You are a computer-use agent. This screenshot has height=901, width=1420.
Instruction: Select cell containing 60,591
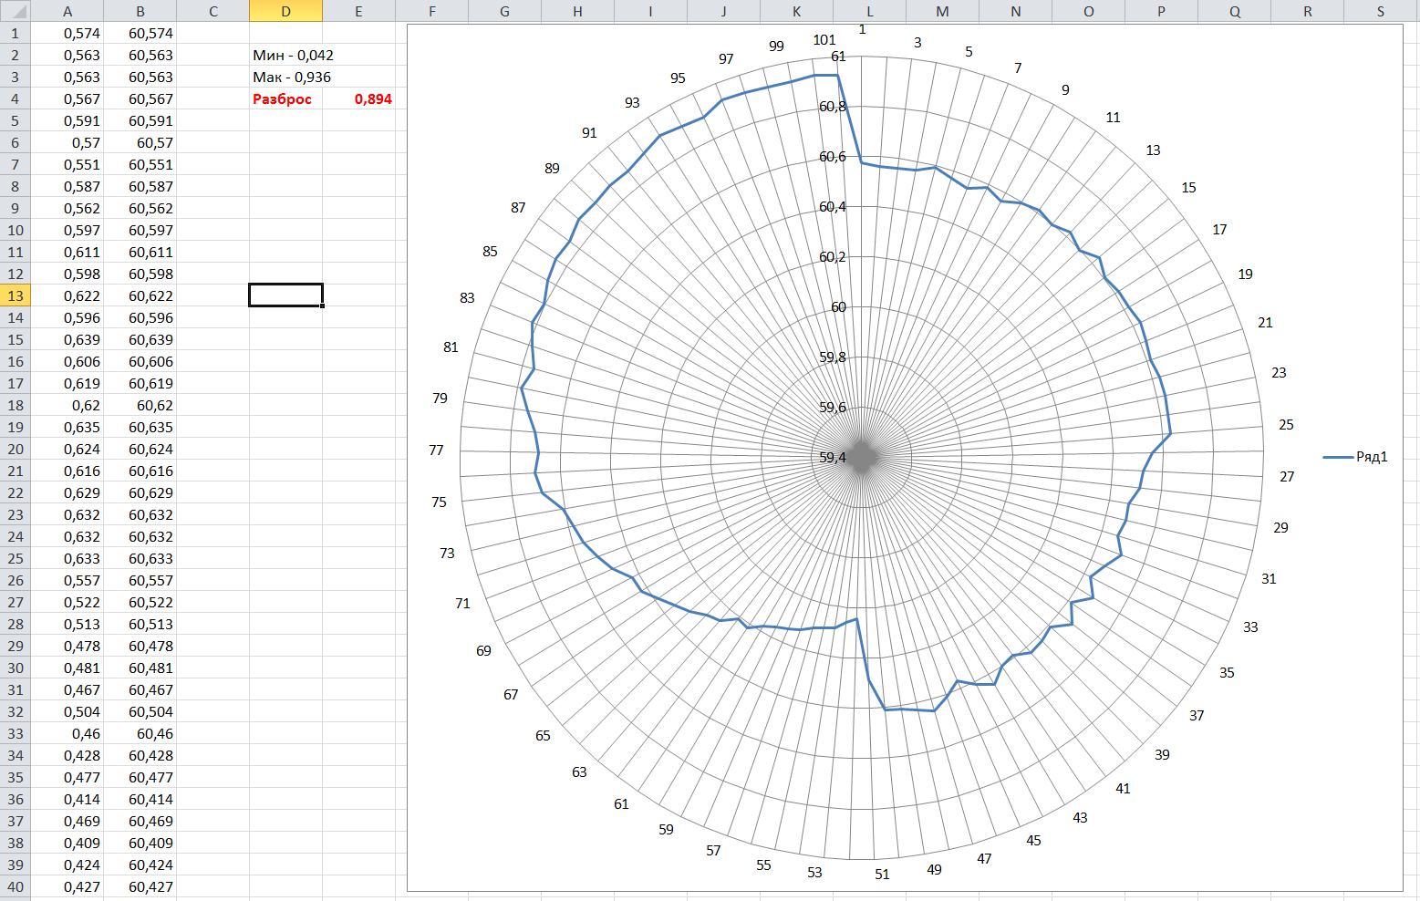click(140, 120)
